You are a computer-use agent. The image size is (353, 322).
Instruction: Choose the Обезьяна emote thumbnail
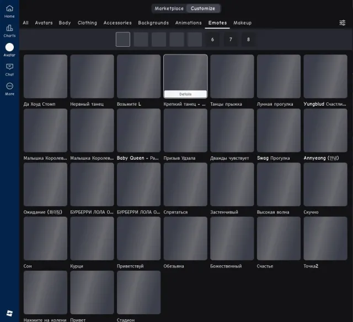pos(185,238)
